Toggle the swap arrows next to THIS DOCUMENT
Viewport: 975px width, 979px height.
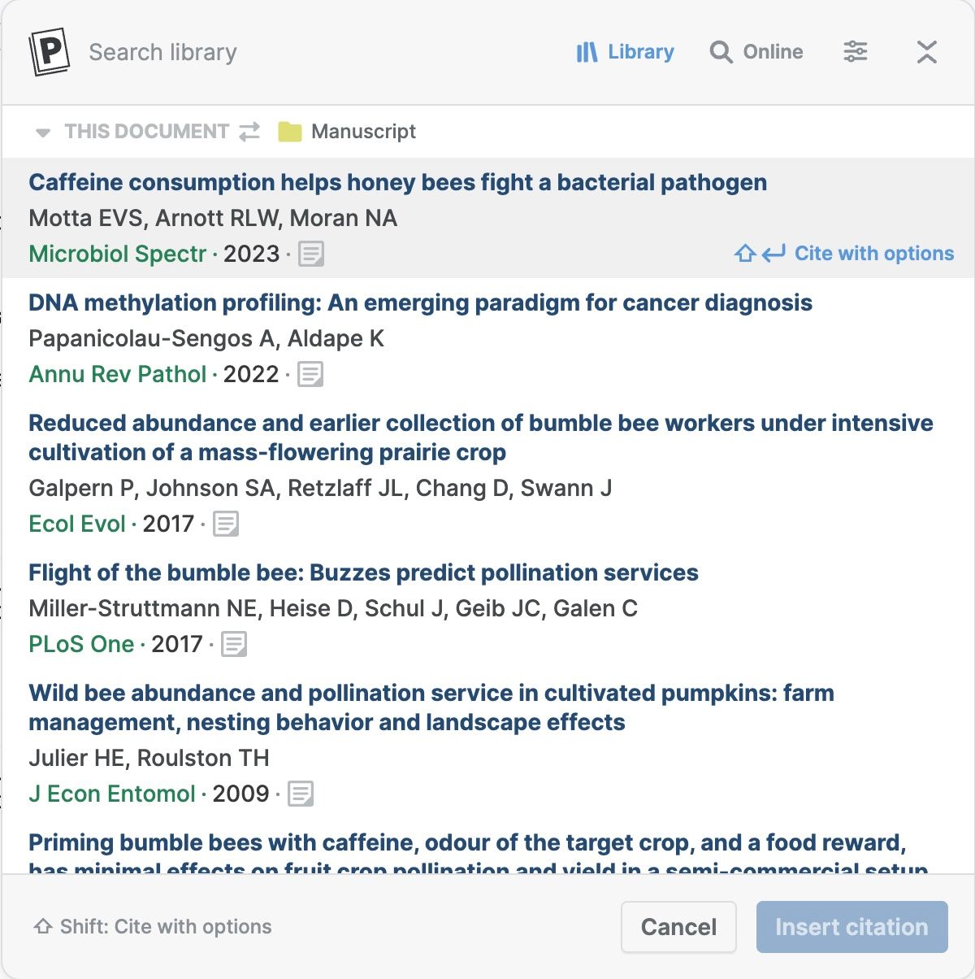(x=249, y=132)
